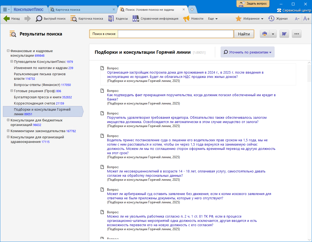Export to Word using W icon
The image size is (312, 242).
284,34
